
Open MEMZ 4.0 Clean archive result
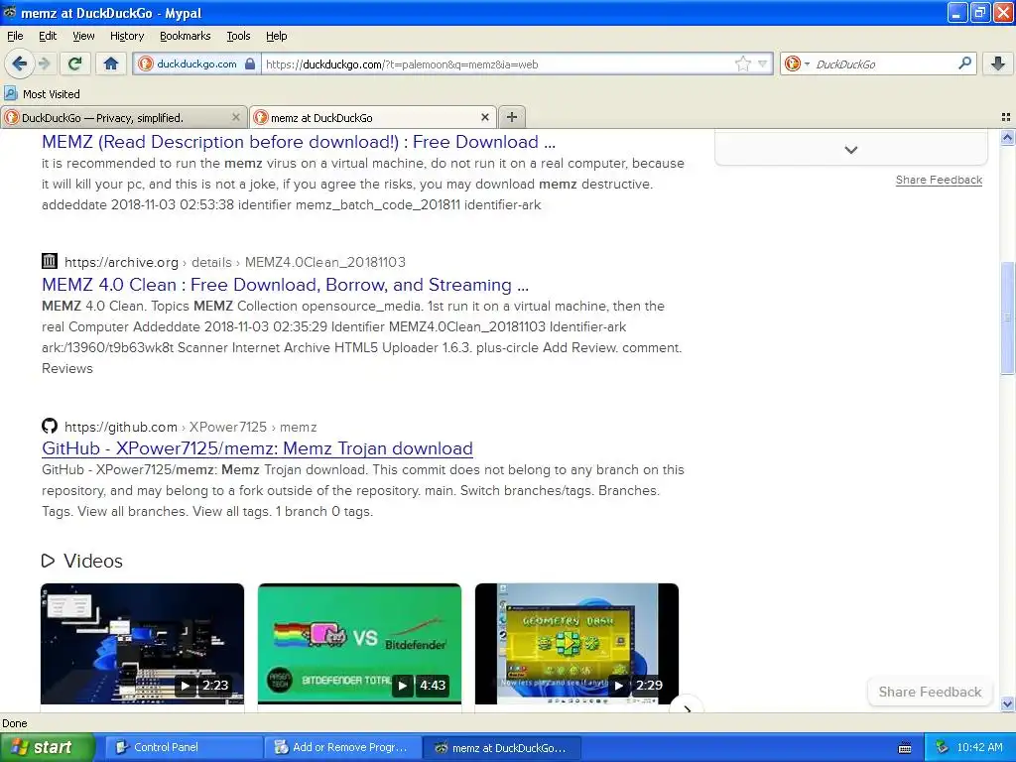pyautogui.click(x=285, y=285)
